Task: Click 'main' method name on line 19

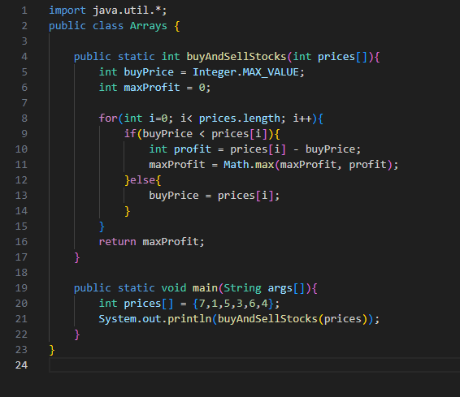Action: click(205, 288)
